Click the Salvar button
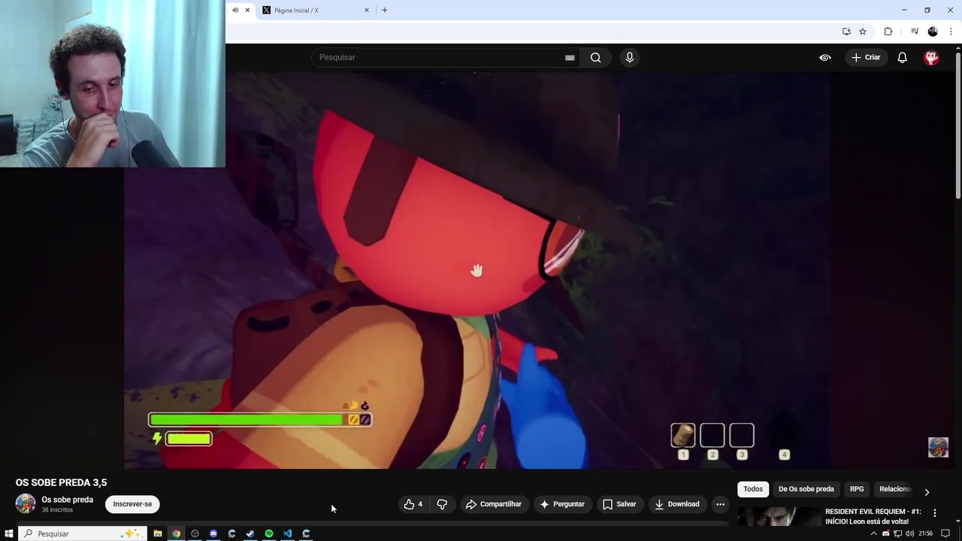 (x=619, y=504)
